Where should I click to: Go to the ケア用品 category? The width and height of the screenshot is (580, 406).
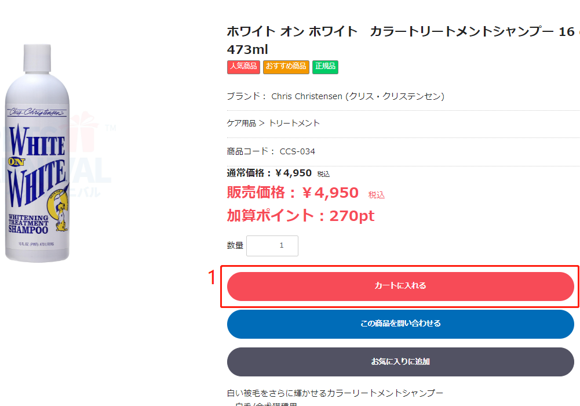241,123
